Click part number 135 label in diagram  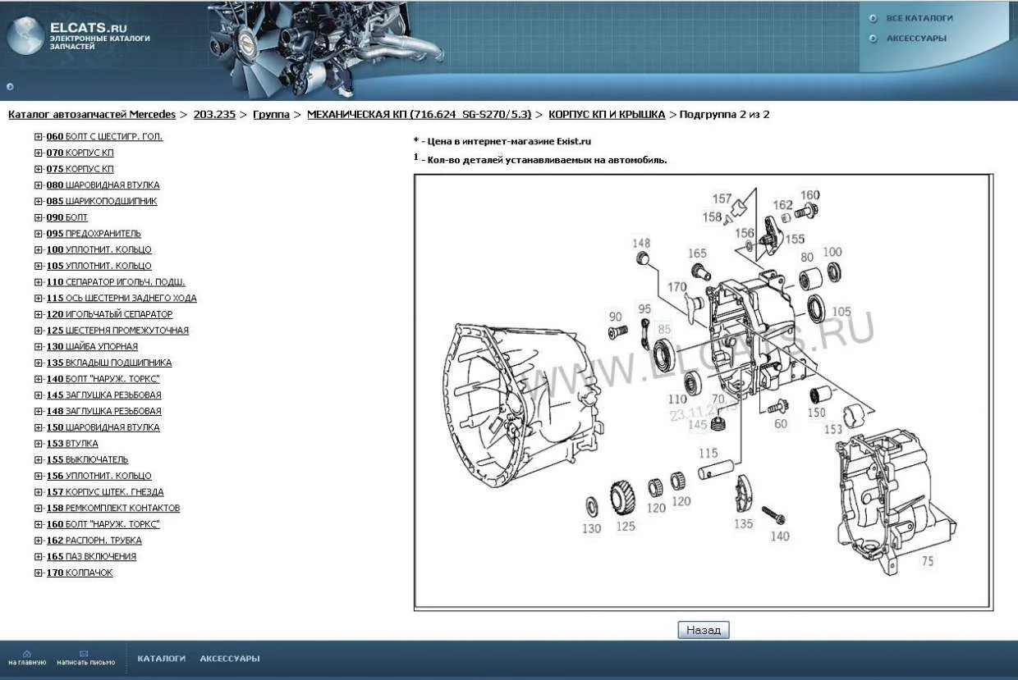click(x=743, y=523)
